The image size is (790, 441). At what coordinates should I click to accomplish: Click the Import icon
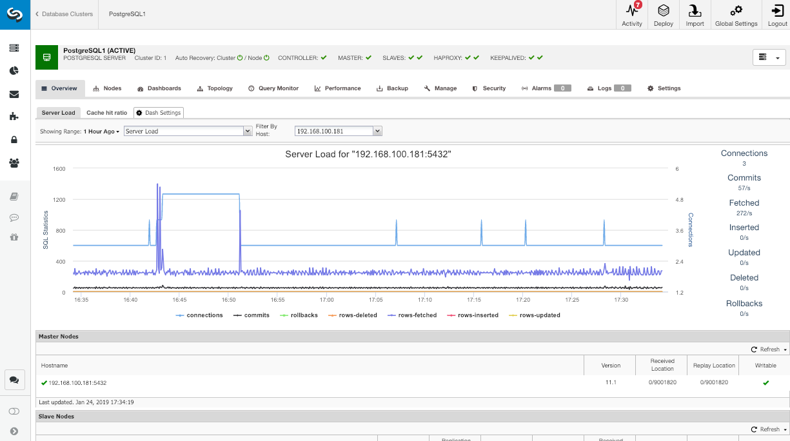pyautogui.click(x=695, y=15)
